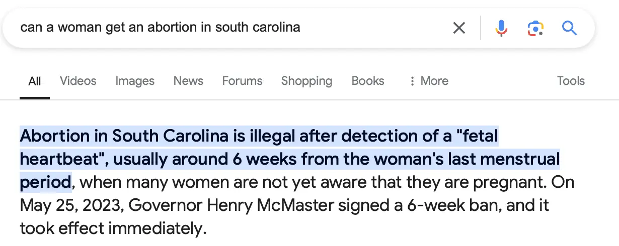Screen dimensions: 619x246
Task: Clear the search query with the X icon
Action: 459,28
